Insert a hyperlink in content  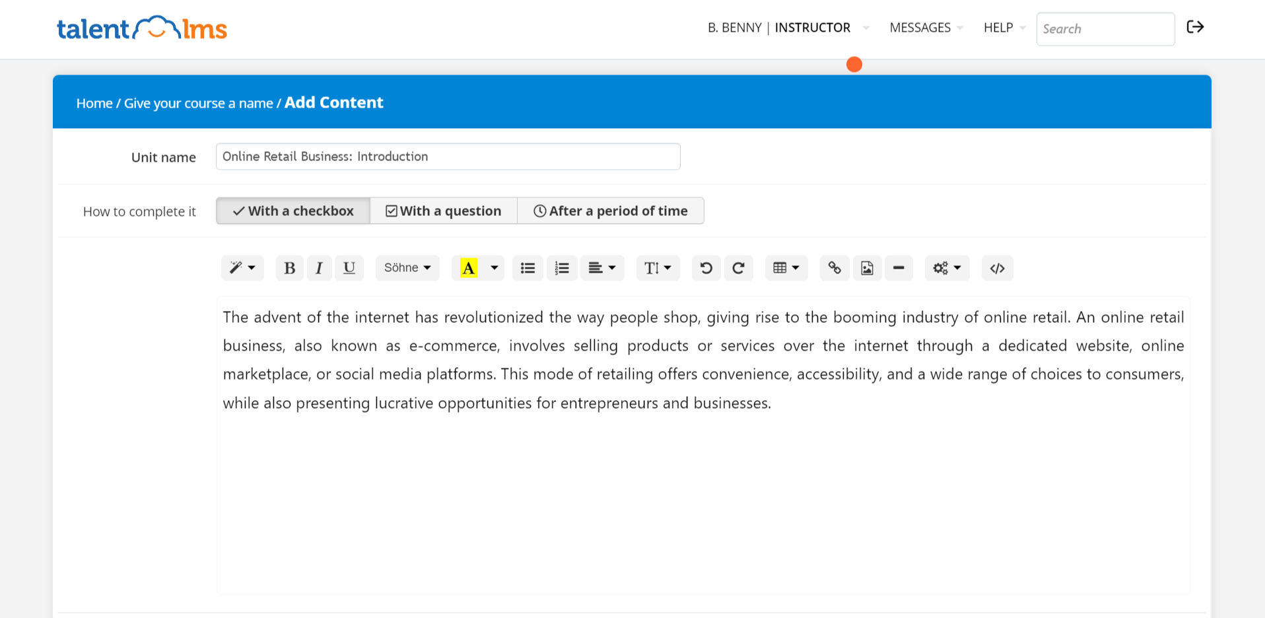(835, 268)
